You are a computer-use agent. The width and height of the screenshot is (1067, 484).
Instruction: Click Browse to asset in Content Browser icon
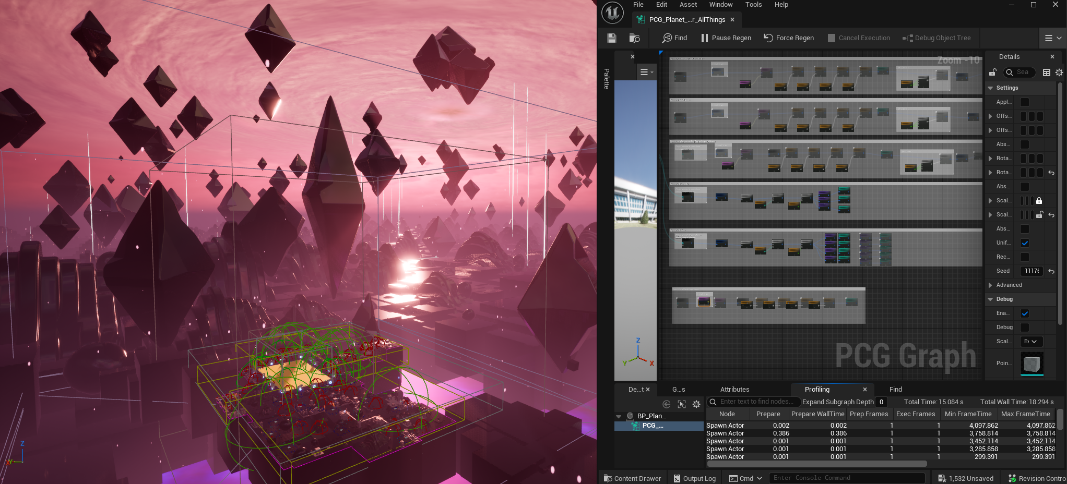click(x=635, y=38)
